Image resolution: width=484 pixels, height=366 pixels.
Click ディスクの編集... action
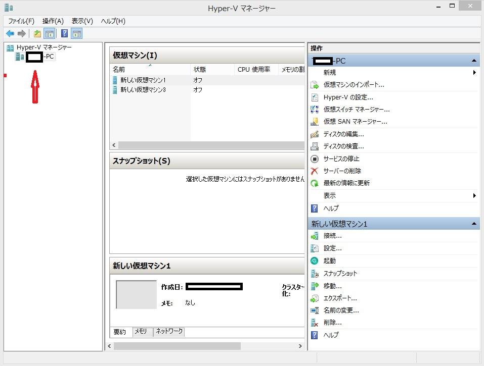(343, 134)
